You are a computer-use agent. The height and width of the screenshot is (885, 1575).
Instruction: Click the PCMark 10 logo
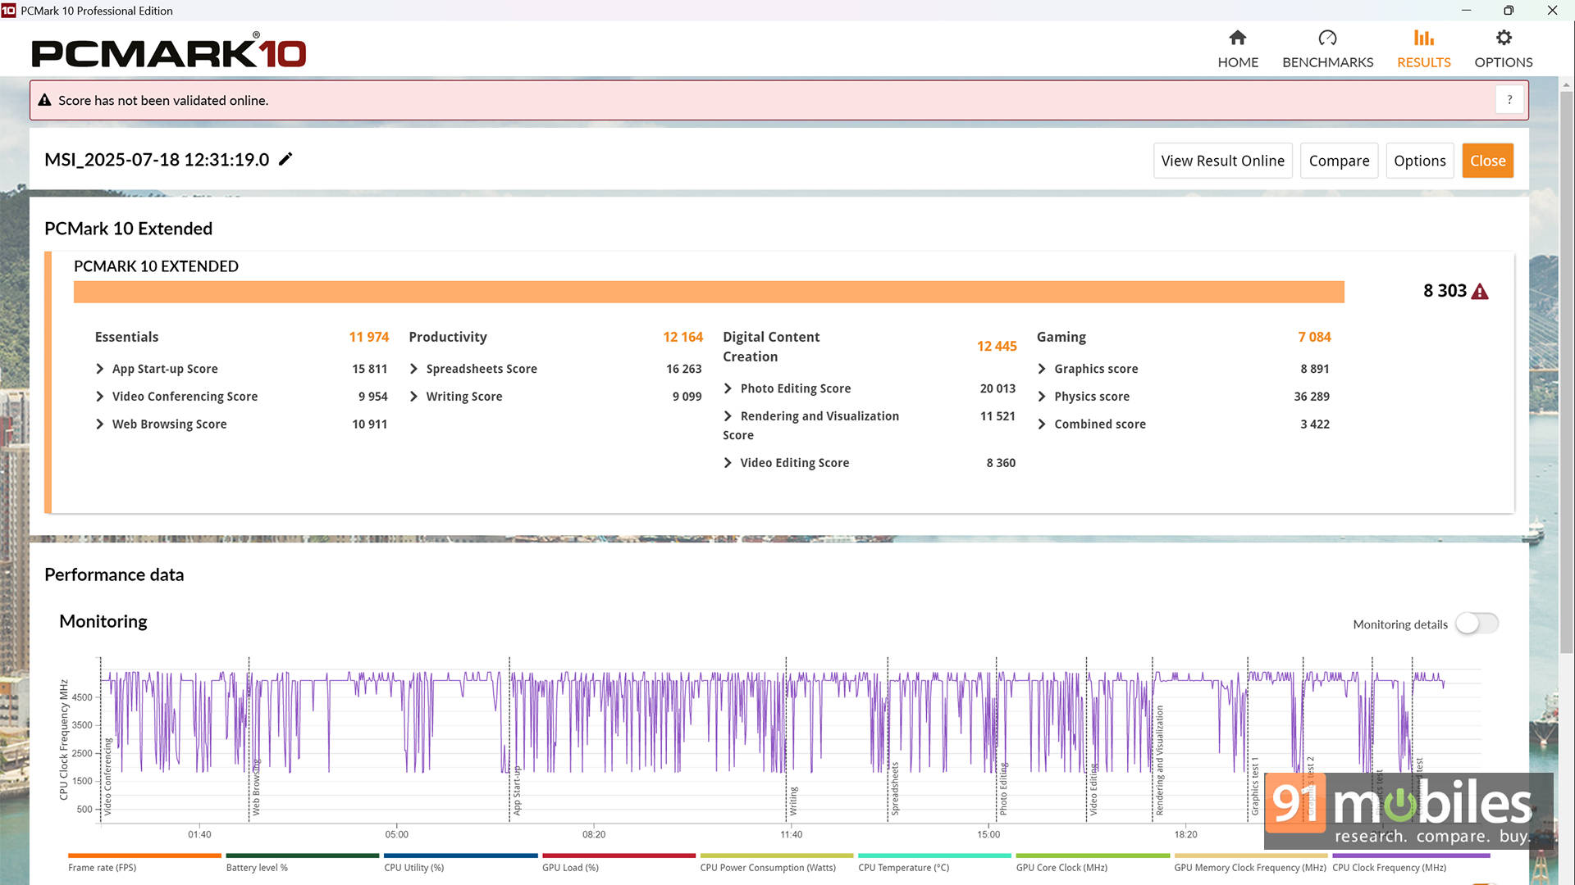169,51
